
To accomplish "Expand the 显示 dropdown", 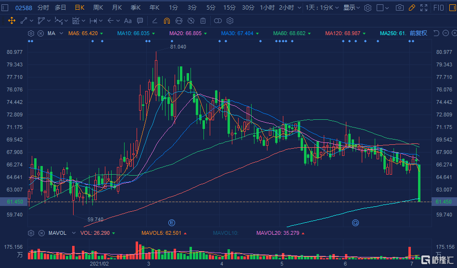I will point(351,8).
